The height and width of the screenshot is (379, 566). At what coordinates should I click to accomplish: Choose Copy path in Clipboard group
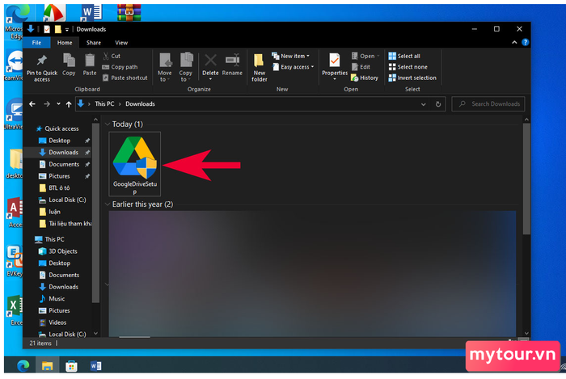(x=120, y=67)
